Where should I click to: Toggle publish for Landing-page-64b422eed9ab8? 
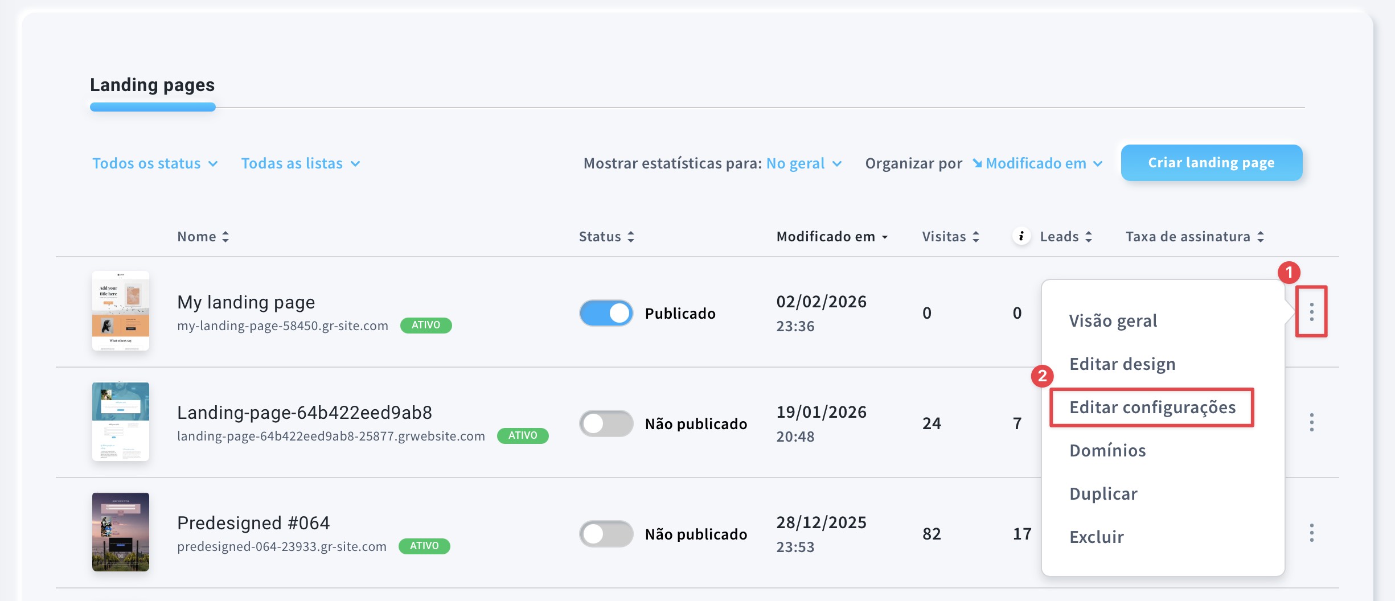(x=606, y=423)
